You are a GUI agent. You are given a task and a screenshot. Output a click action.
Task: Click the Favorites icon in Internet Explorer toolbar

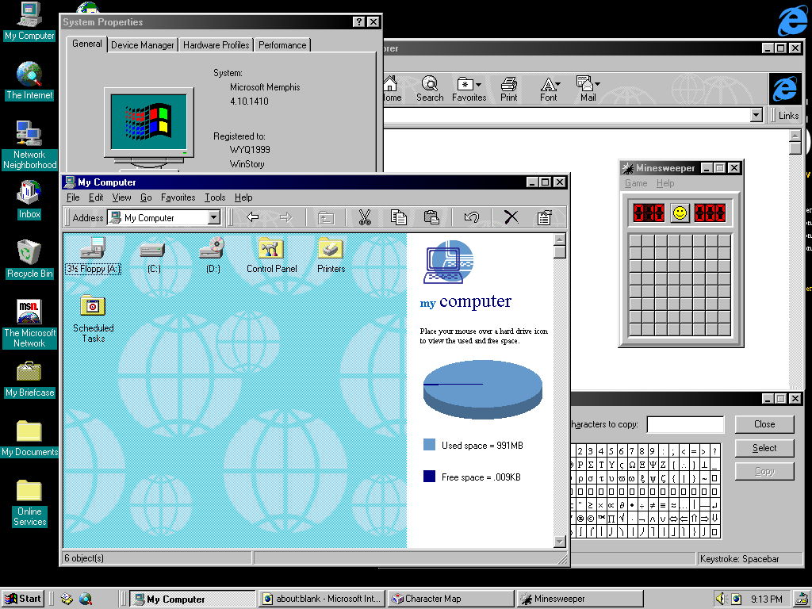469,89
